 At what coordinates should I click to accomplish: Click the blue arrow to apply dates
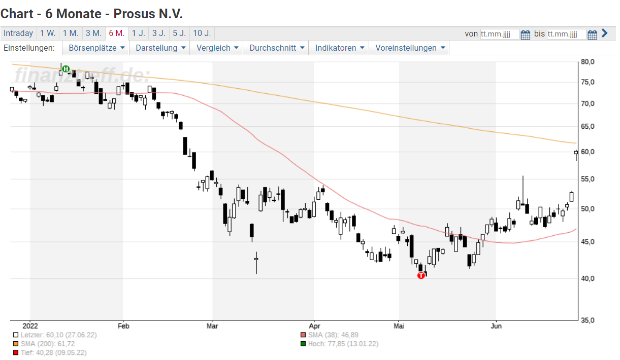604,33
